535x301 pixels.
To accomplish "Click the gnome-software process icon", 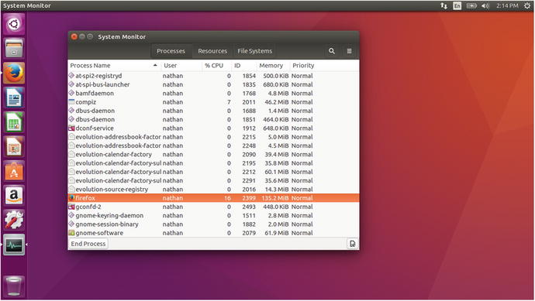I will (71, 233).
